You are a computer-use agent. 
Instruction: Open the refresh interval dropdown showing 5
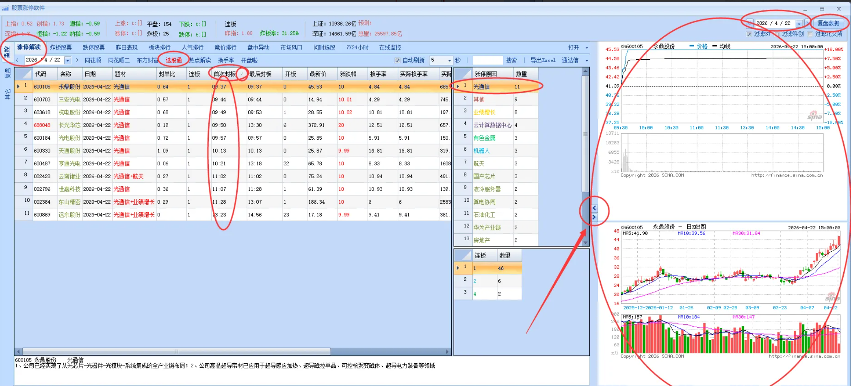click(x=449, y=61)
